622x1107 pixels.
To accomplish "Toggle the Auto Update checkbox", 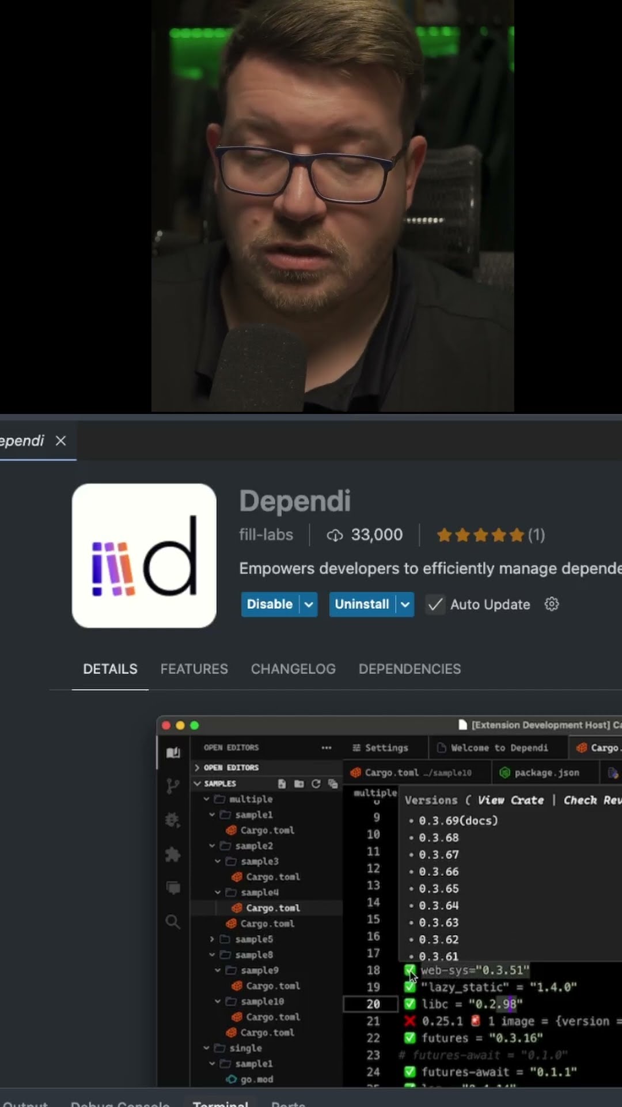I will click(435, 604).
